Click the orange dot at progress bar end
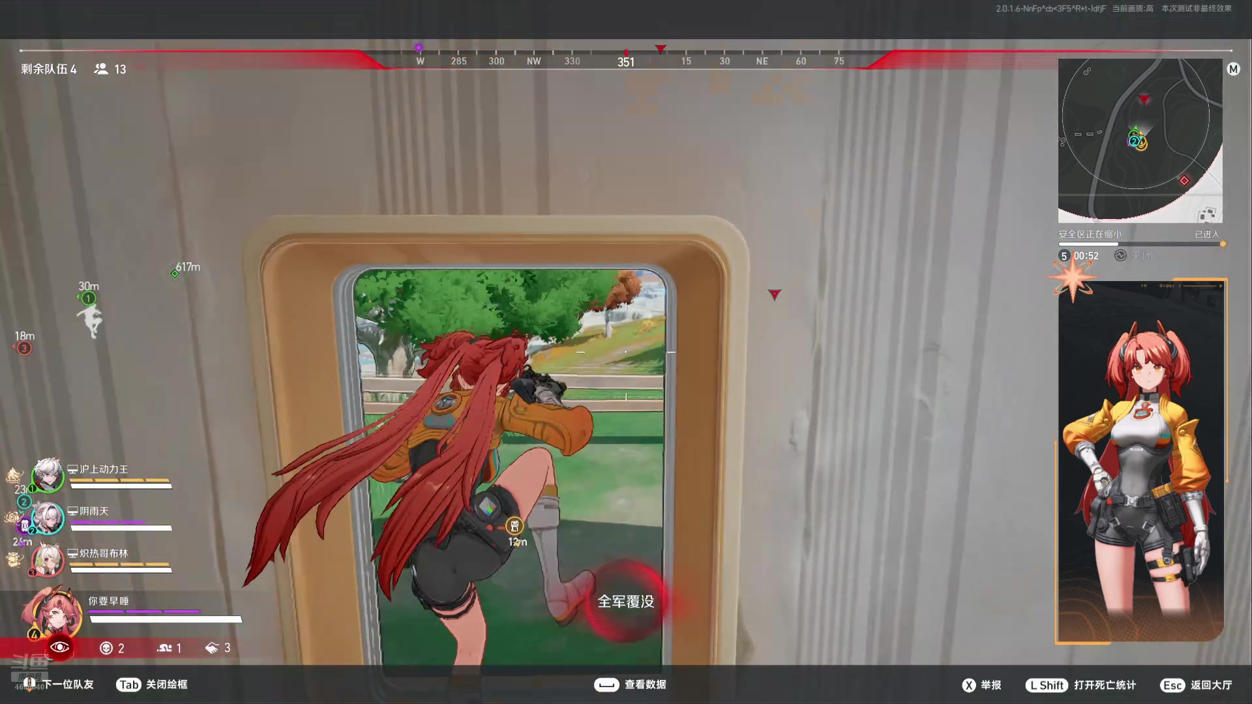Viewport: 1252px width, 704px height. tap(1223, 244)
